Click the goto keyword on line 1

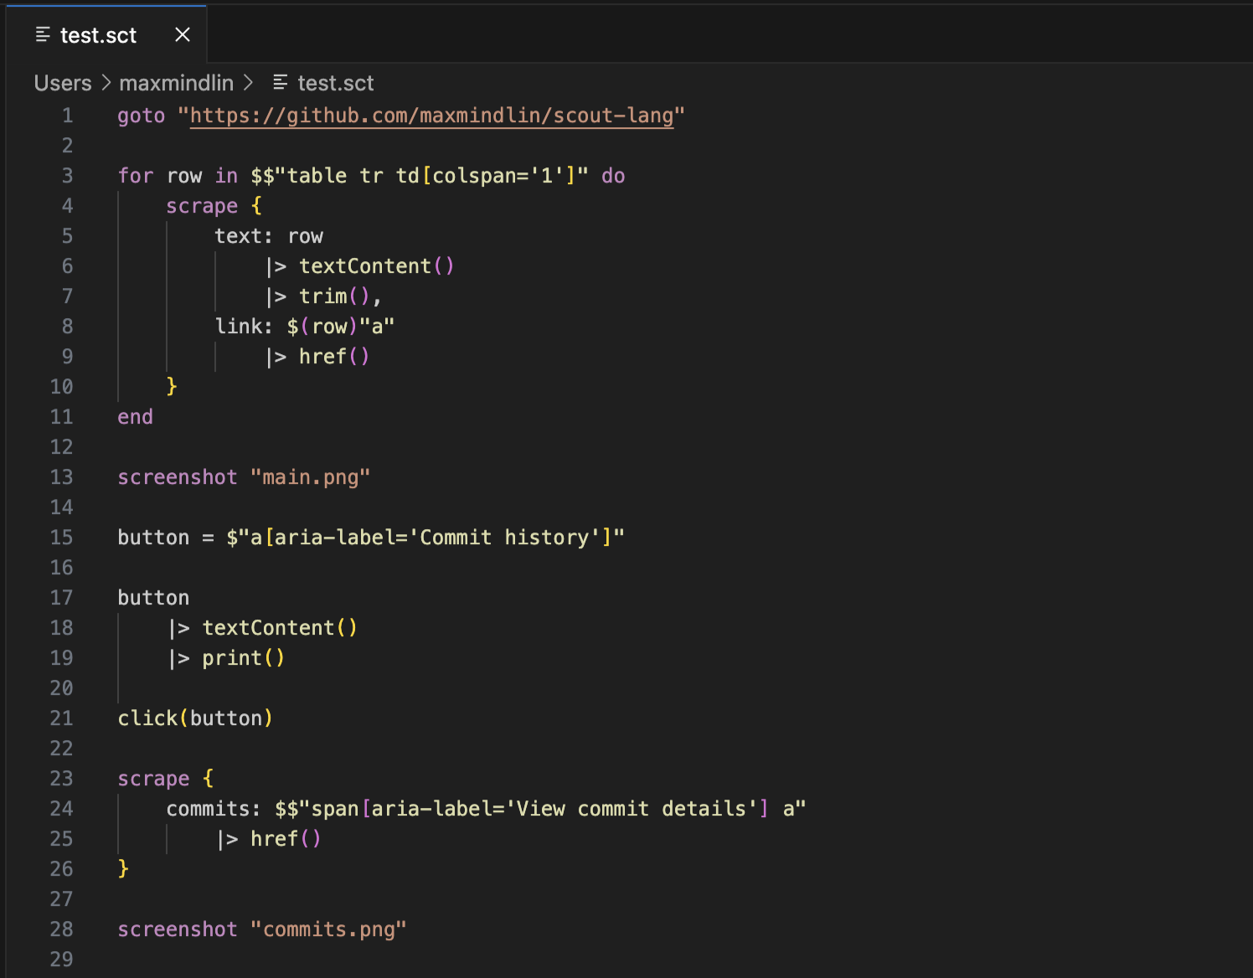pyautogui.click(x=142, y=116)
